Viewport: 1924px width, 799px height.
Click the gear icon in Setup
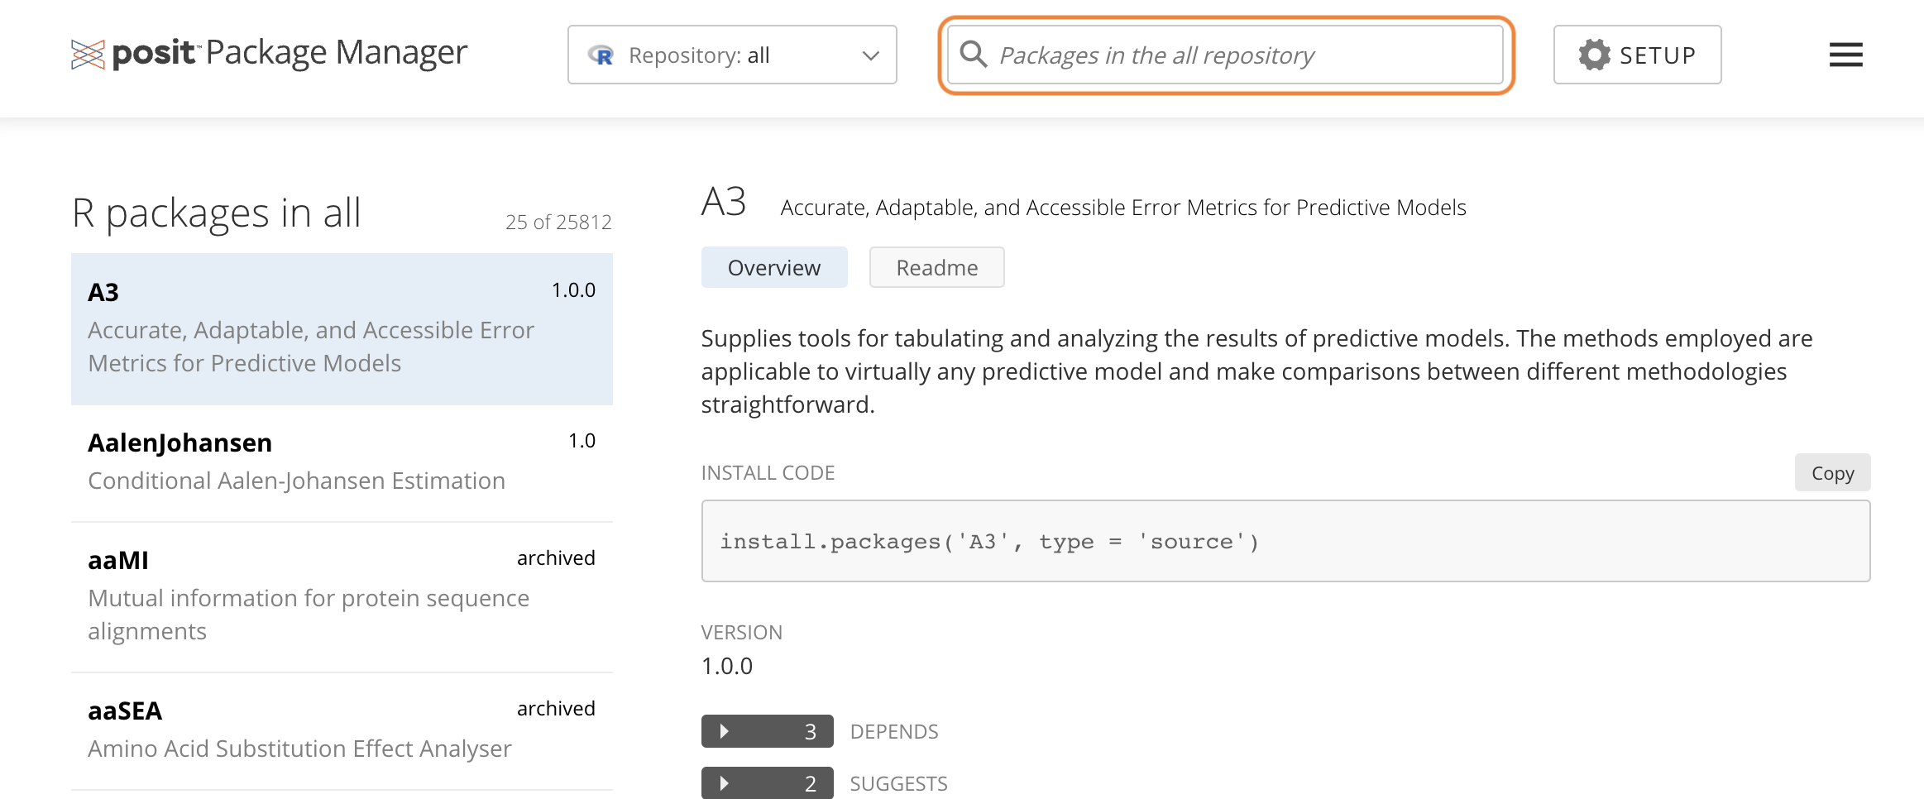1594,55
